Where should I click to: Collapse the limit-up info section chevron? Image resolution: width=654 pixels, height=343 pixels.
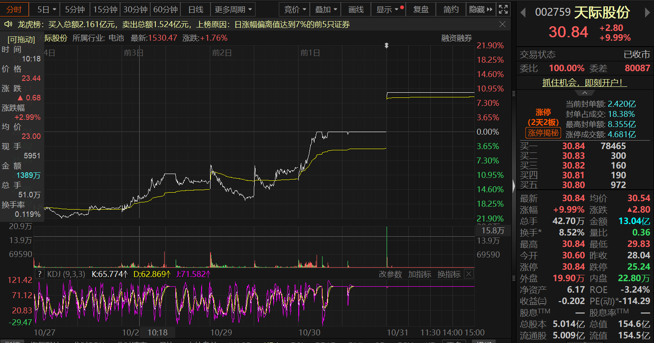tap(585, 93)
